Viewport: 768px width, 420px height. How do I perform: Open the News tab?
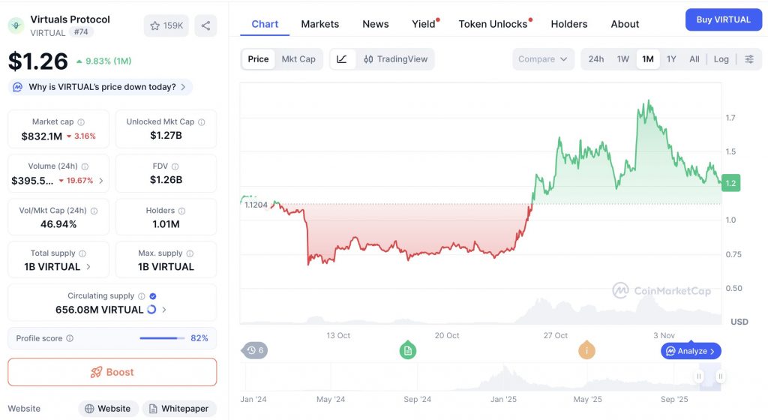click(375, 24)
